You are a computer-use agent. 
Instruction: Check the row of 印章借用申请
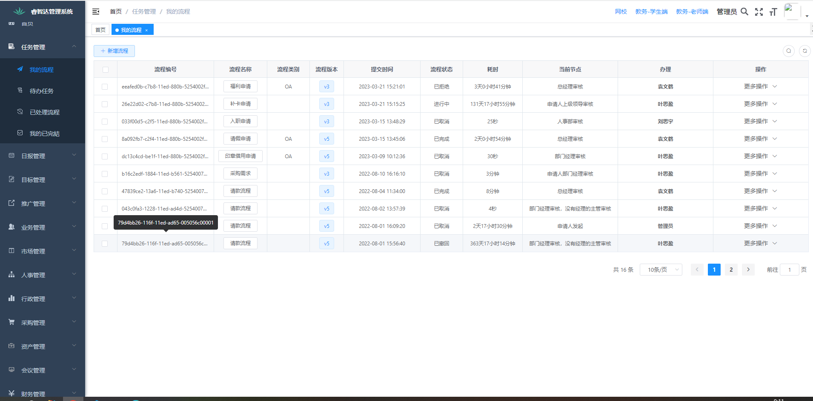pos(105,156)
